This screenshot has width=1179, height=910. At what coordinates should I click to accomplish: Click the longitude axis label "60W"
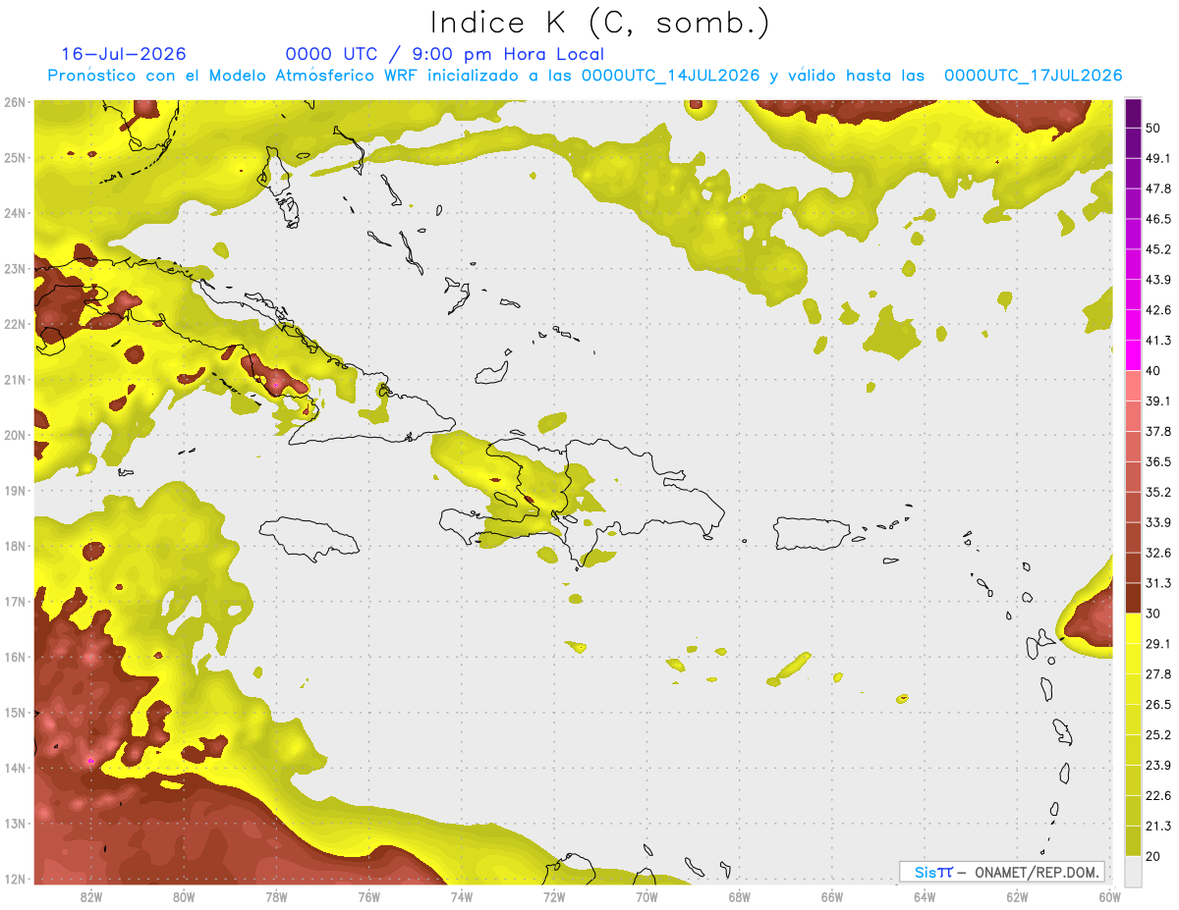pyautogui.click(x=1109, y=896)
